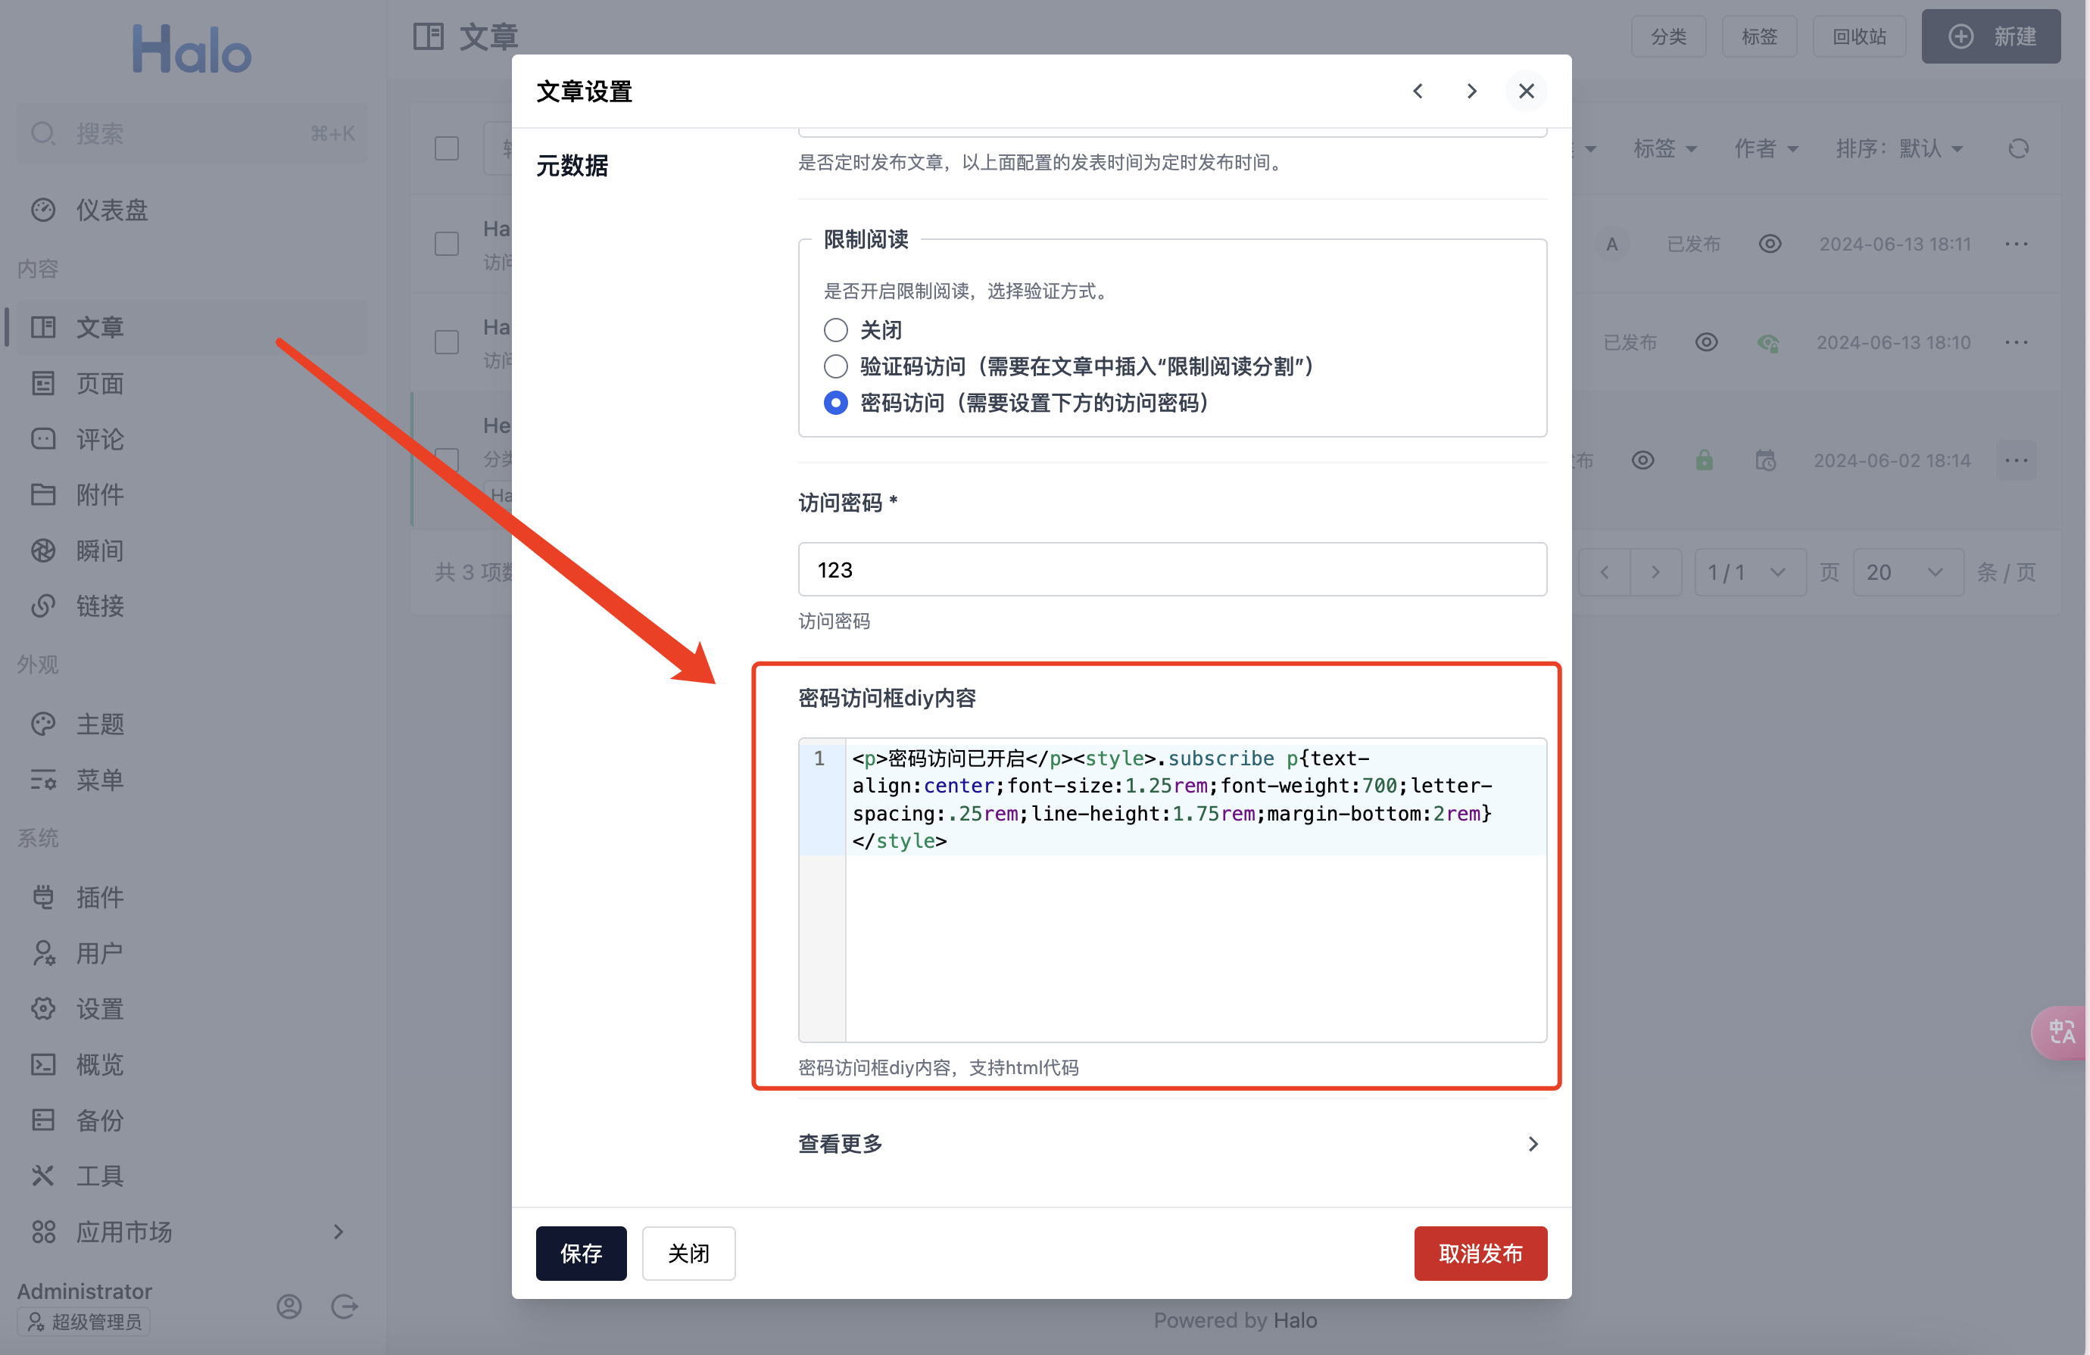Click the folder icon beside 附件
Image resolution: width=2090 pixels, height=1355 pixels.
43,495
